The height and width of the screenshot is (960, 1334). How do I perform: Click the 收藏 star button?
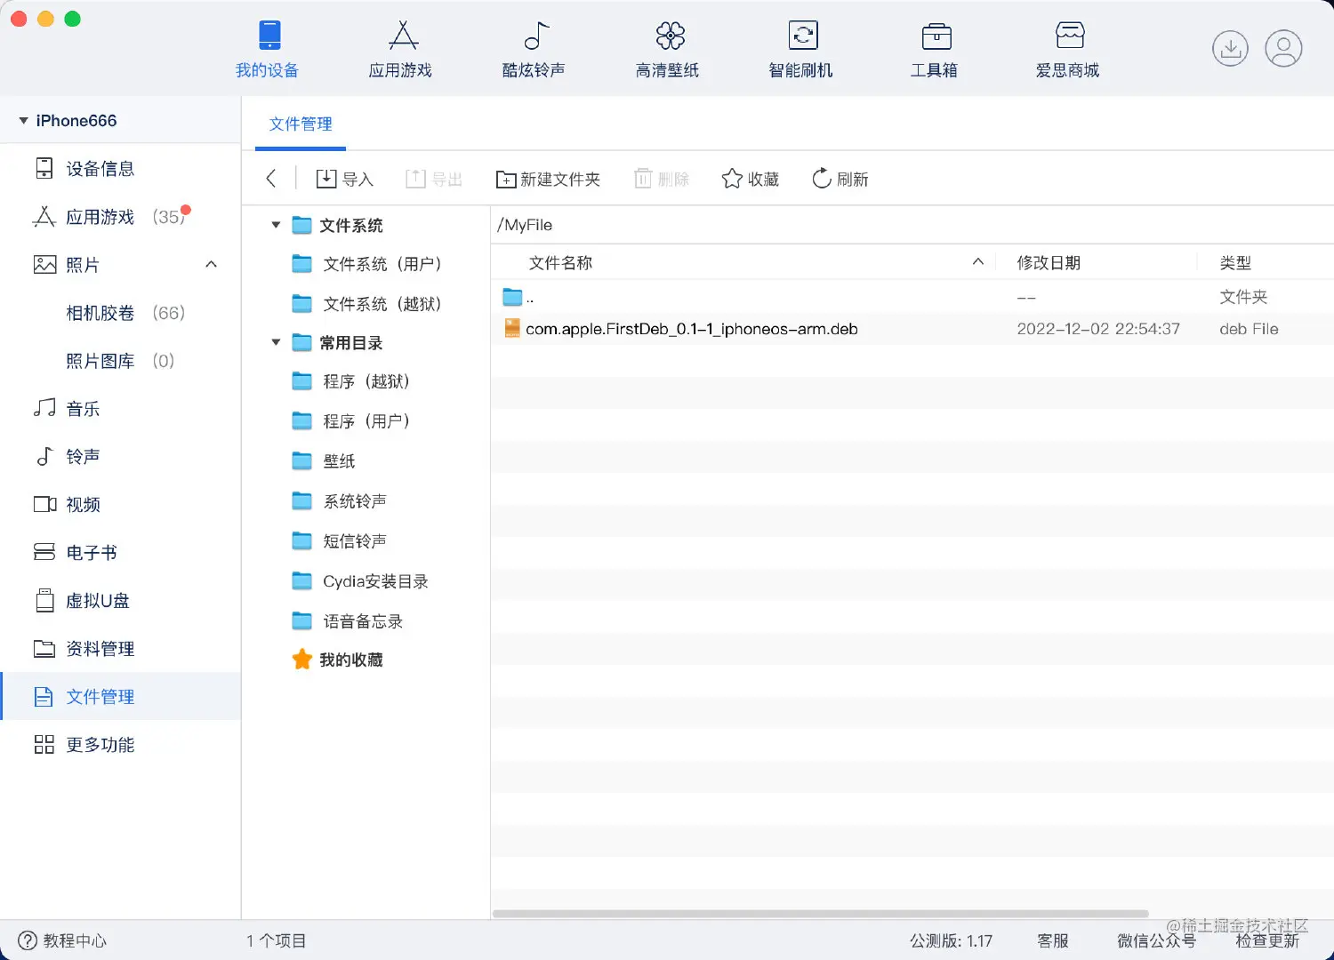pos(751,179)
